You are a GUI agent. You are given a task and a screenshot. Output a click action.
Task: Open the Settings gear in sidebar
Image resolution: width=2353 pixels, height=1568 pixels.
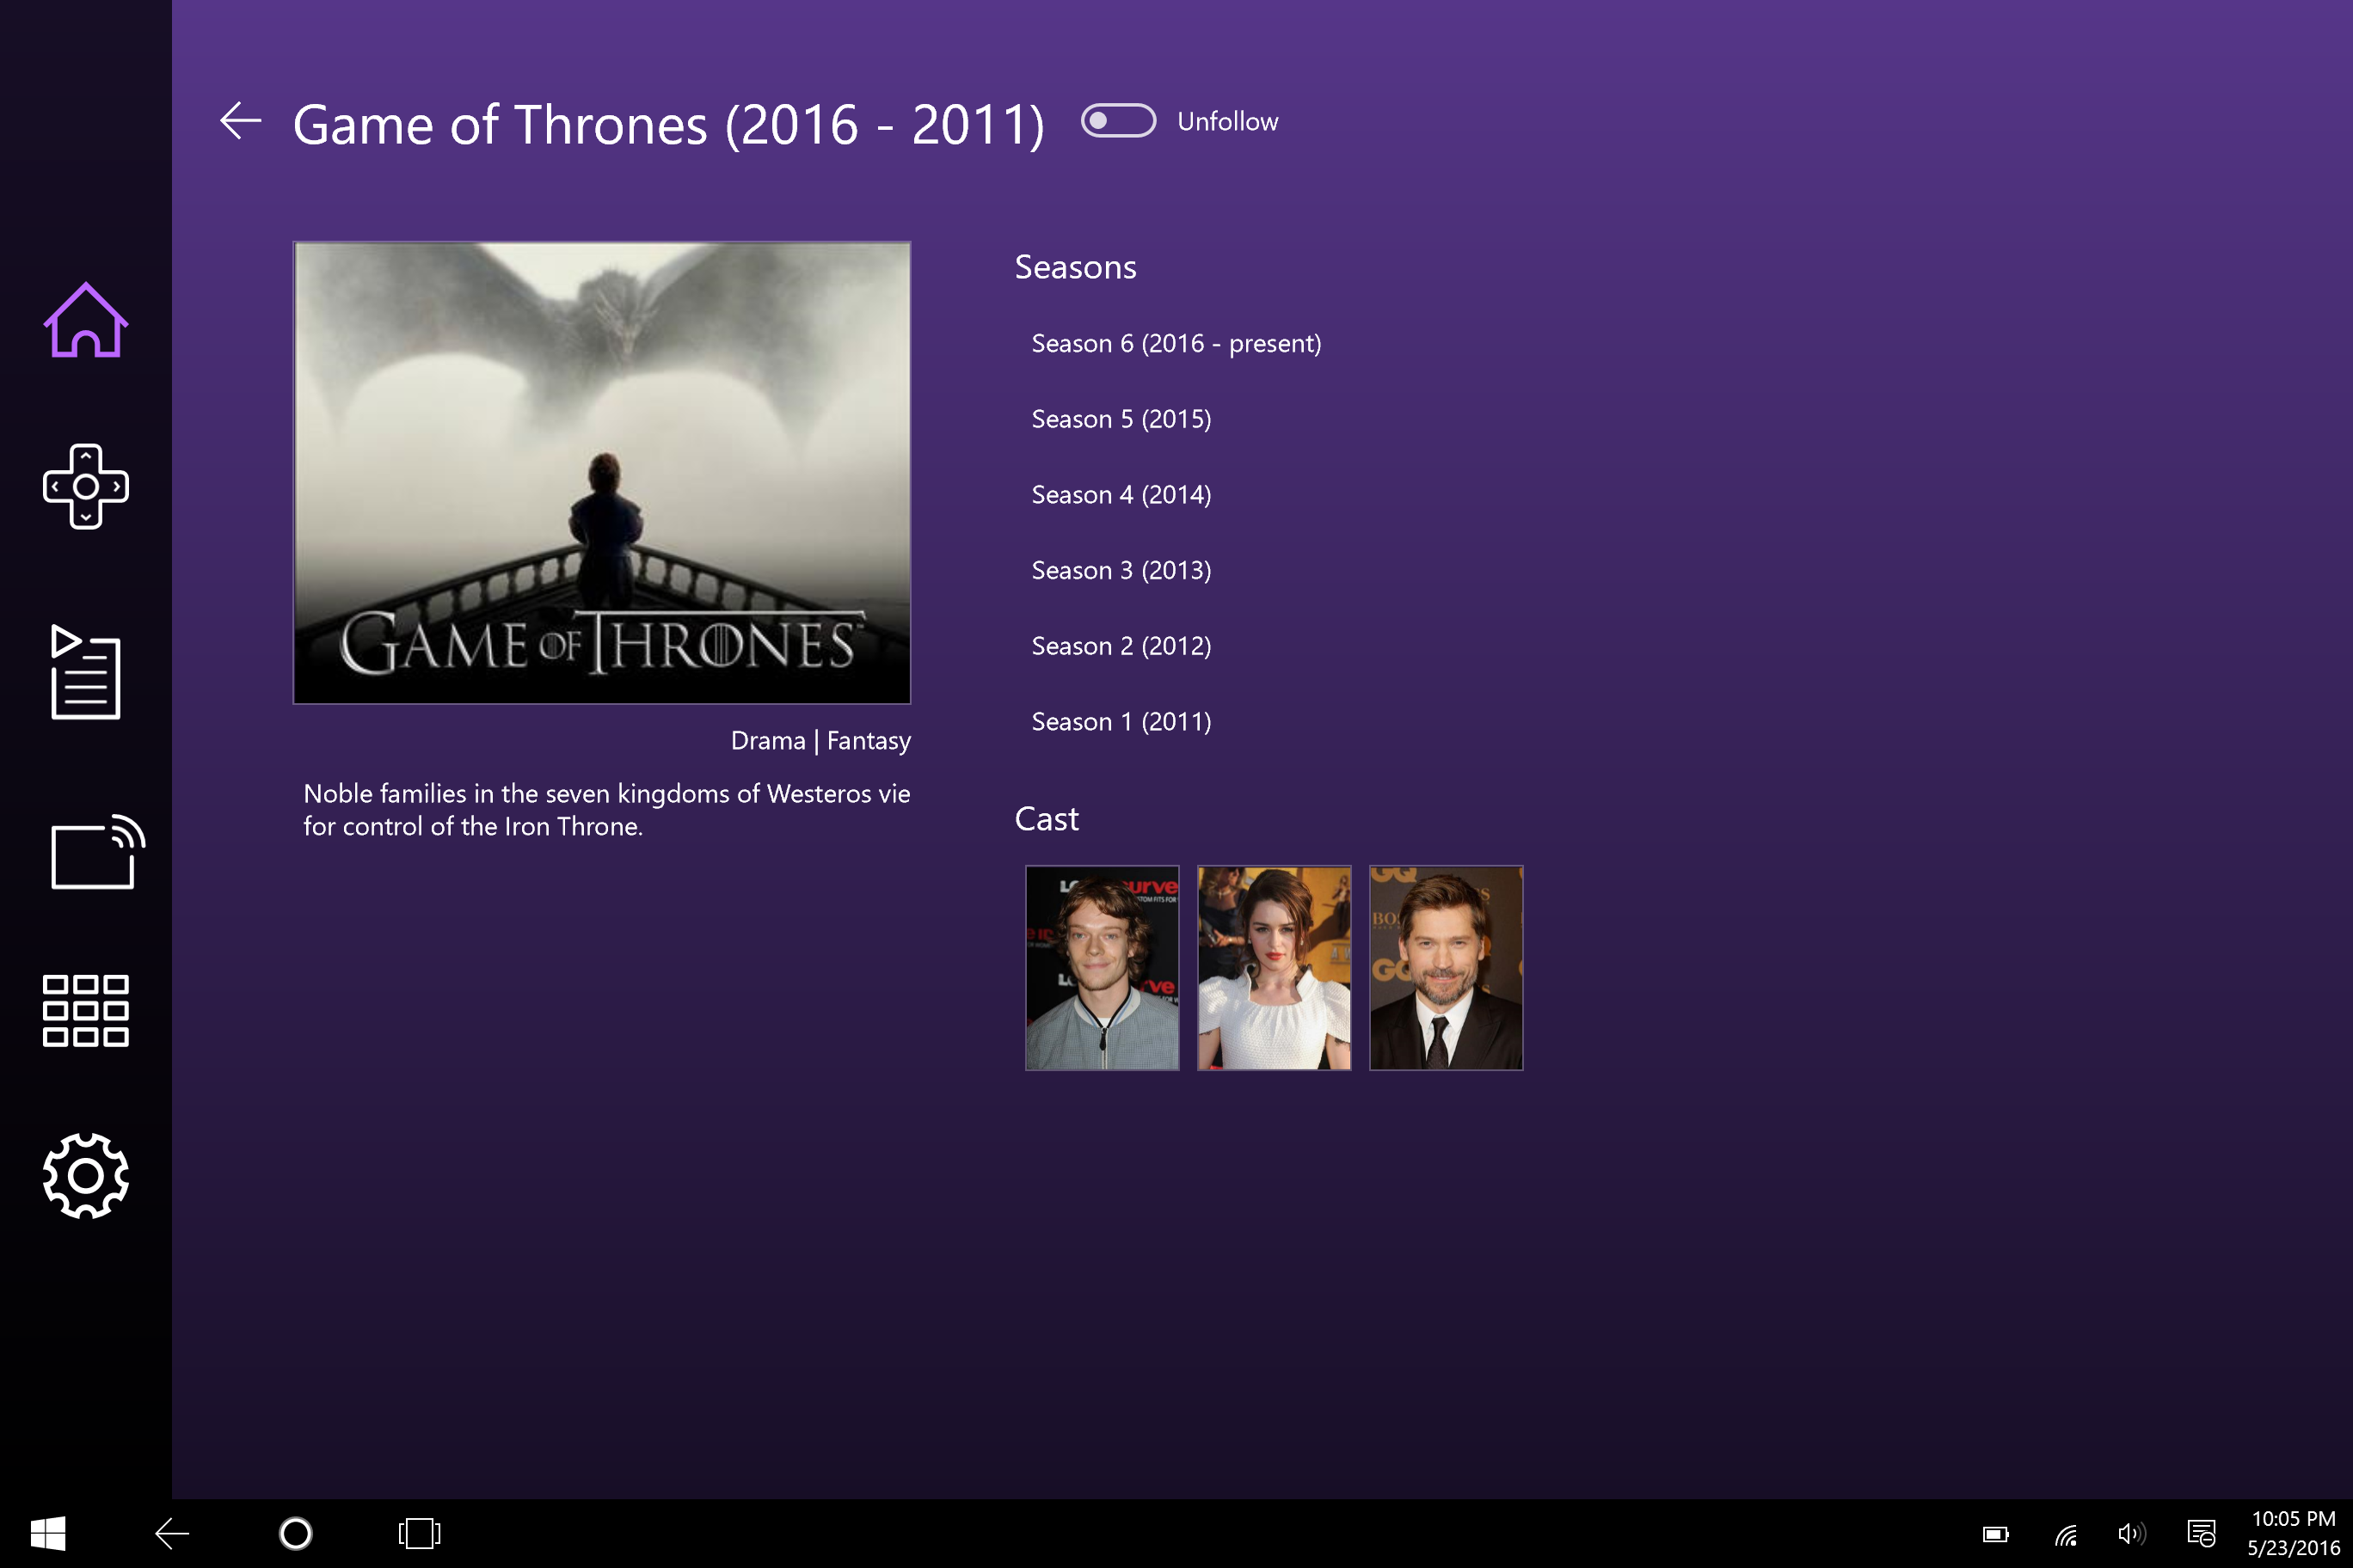pyautogui.click(x=85, y=1176)
